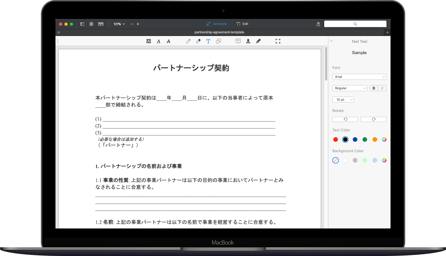
Task: Click the search field
Action: click(355, 24)
